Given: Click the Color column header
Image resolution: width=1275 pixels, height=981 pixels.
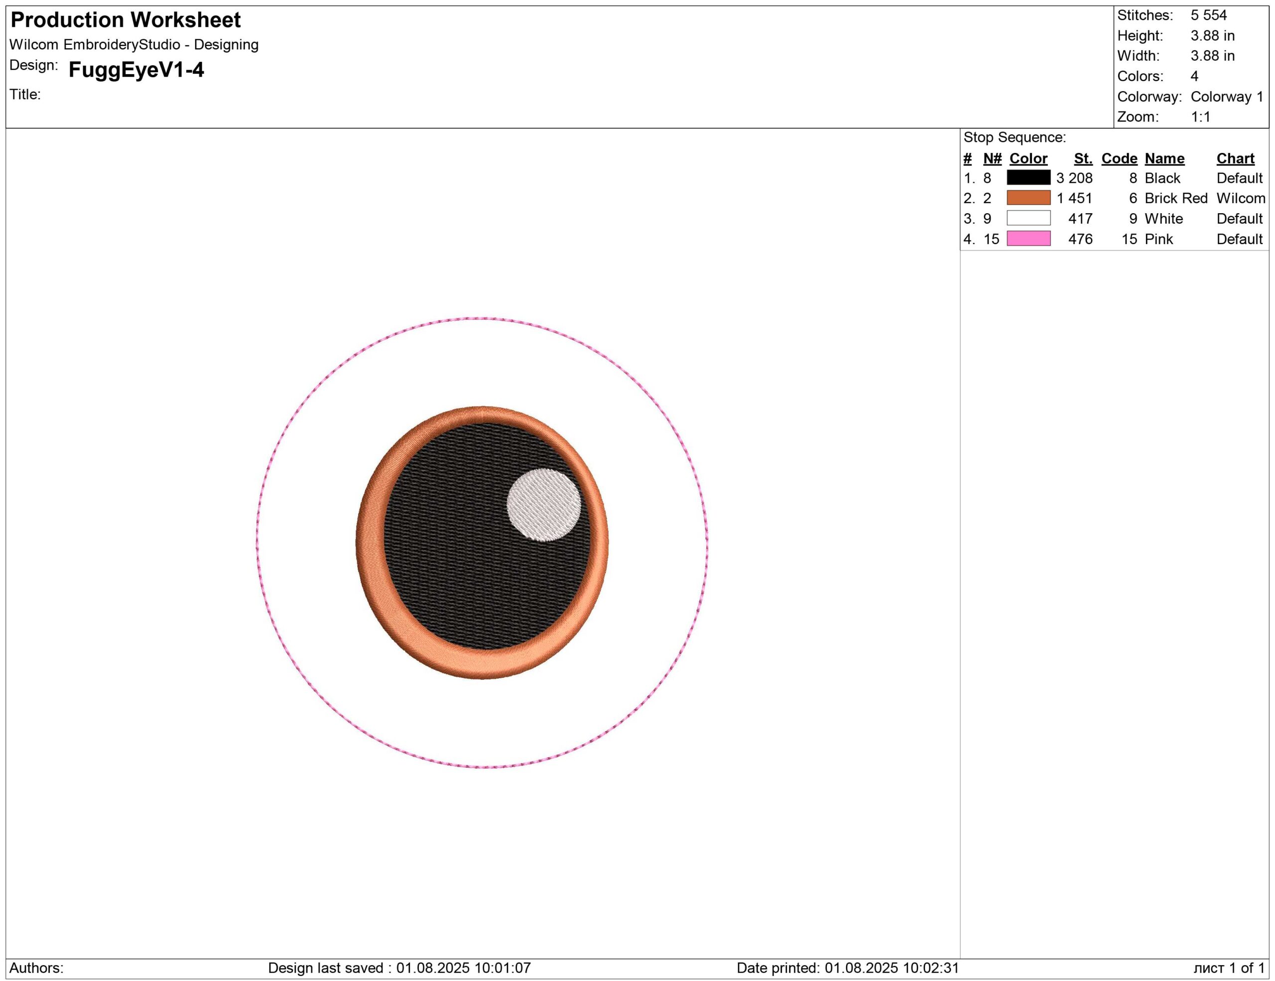Looking at the screenshot, I should click(x=1028, y=158).
